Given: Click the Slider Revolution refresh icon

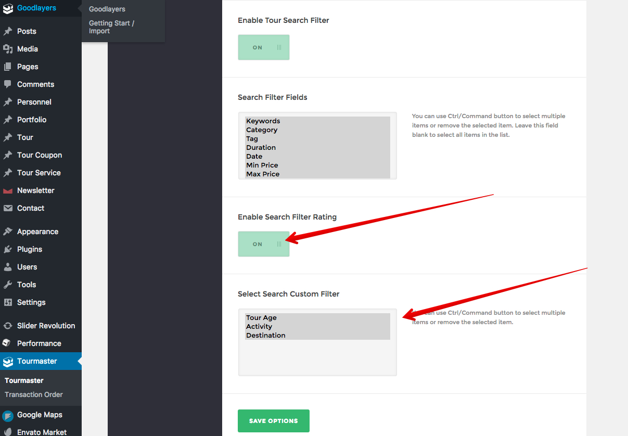Looking at the screenshot, I should point(8,326).
